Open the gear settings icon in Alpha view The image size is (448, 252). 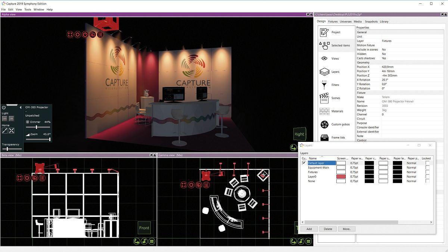pyautogui.click(x=78, y=35)
